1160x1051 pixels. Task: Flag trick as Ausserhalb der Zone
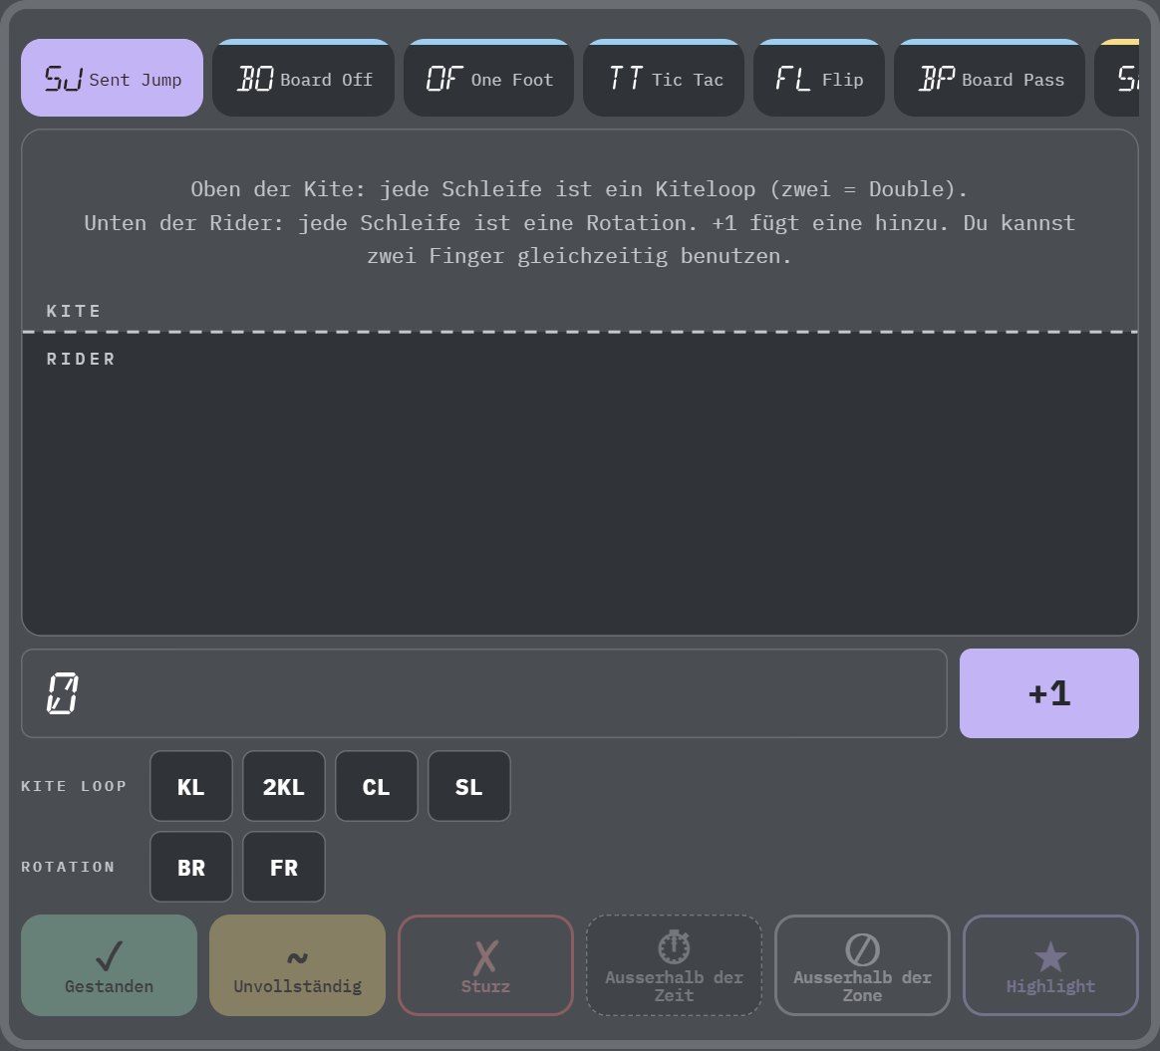(x=863, y=965)
